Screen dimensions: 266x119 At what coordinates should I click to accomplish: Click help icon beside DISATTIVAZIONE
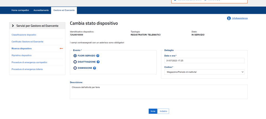coord(98,62)
